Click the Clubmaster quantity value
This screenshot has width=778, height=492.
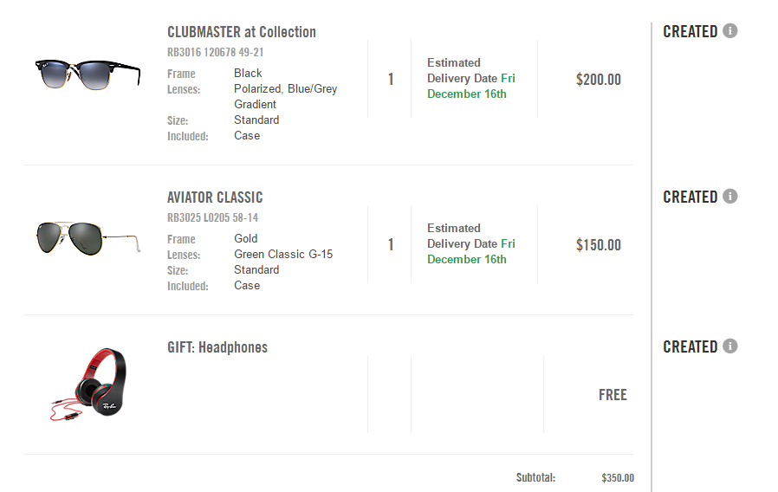[x=391, y=80]
